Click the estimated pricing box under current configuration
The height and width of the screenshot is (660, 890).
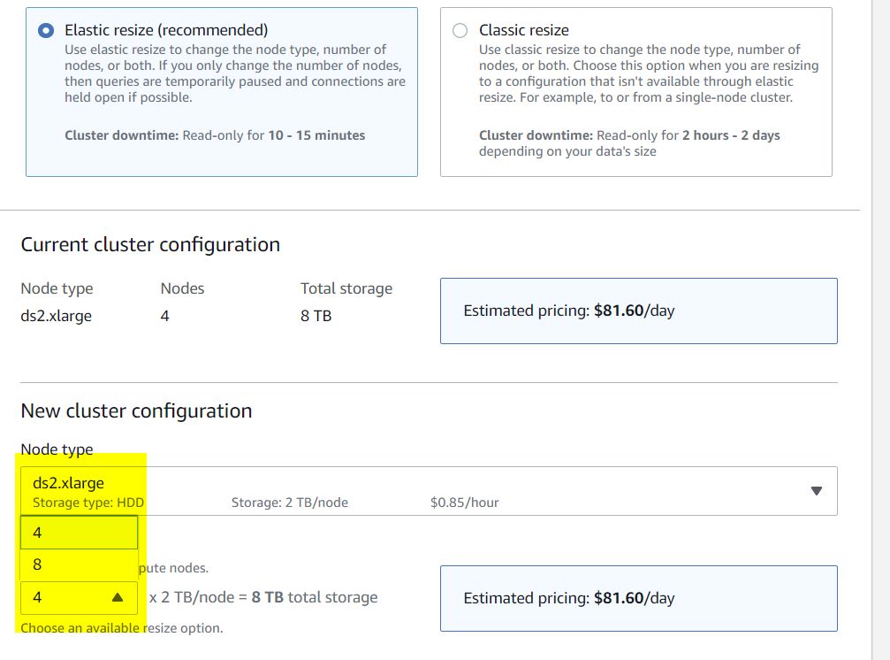638,311
